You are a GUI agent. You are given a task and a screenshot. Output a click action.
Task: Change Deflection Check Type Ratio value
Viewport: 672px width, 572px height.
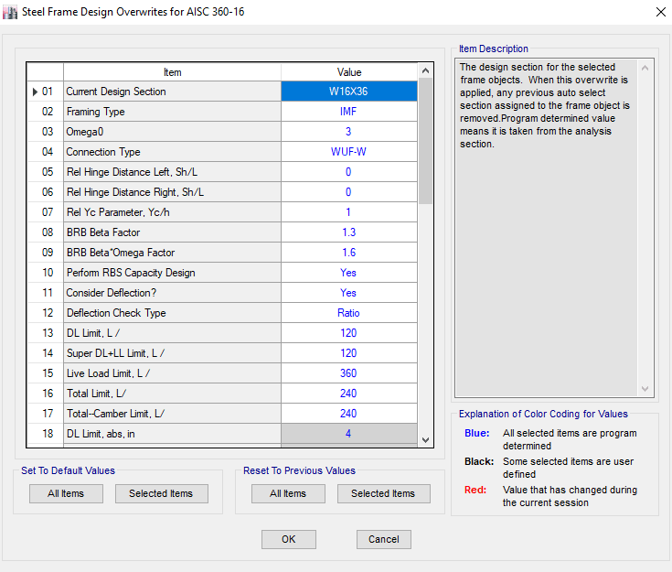pos(349,313)
